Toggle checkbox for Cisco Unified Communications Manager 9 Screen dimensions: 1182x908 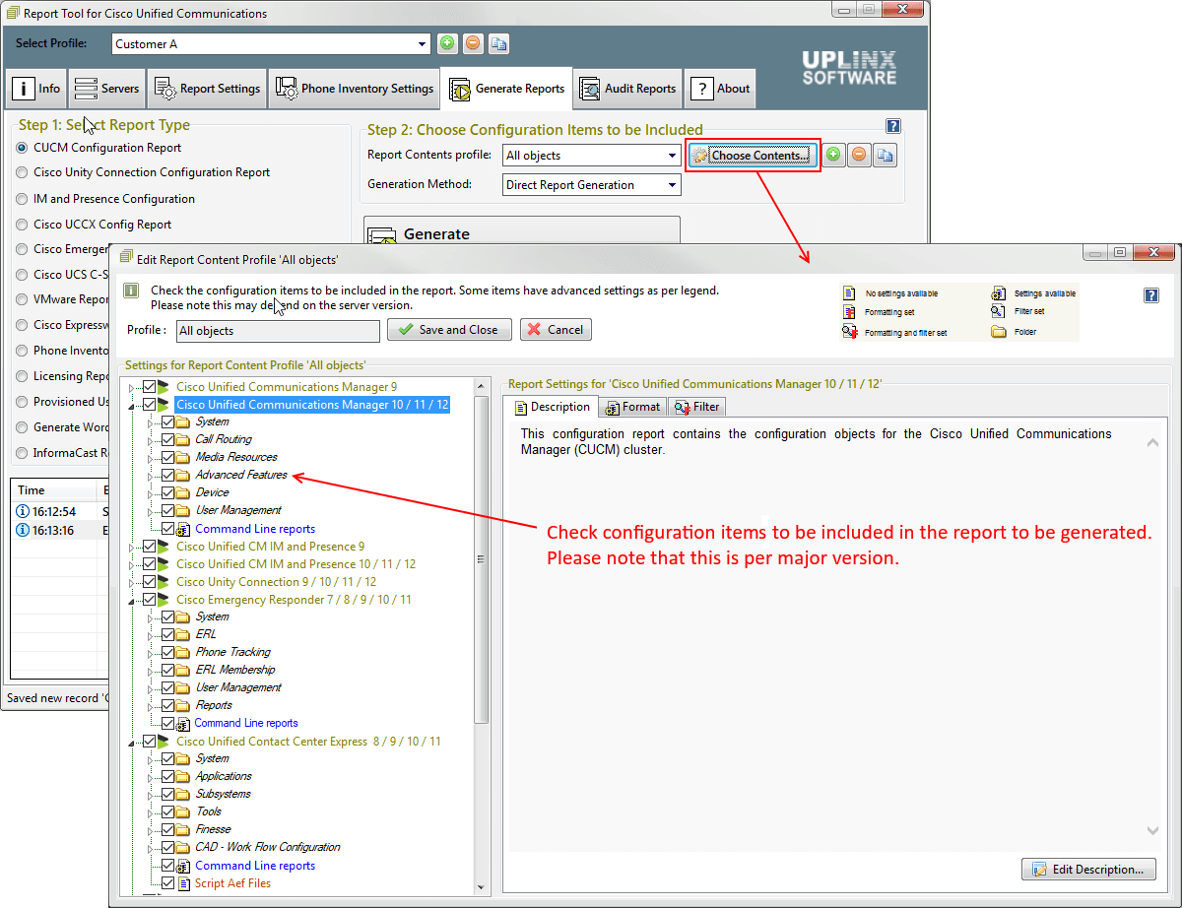pos(149,387)
